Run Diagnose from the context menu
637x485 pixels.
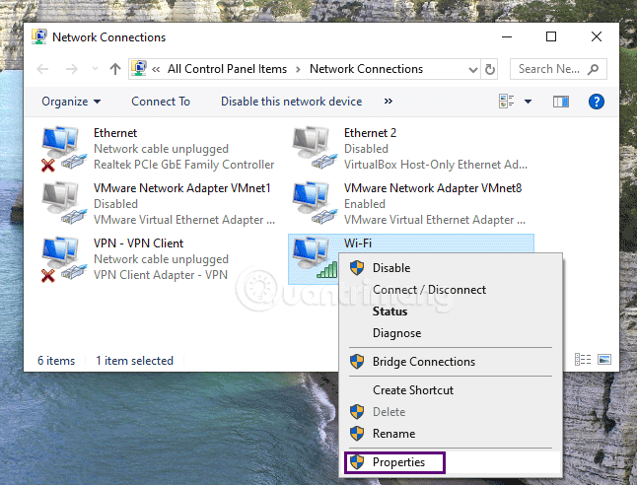(x=451, y=333)
